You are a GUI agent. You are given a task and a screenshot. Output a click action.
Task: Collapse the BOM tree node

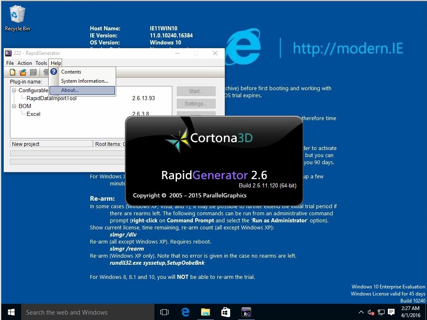(x=14, y=106)
